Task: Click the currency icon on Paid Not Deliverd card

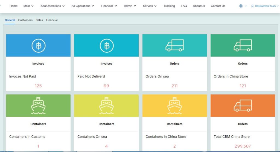Action: (106, 46)
